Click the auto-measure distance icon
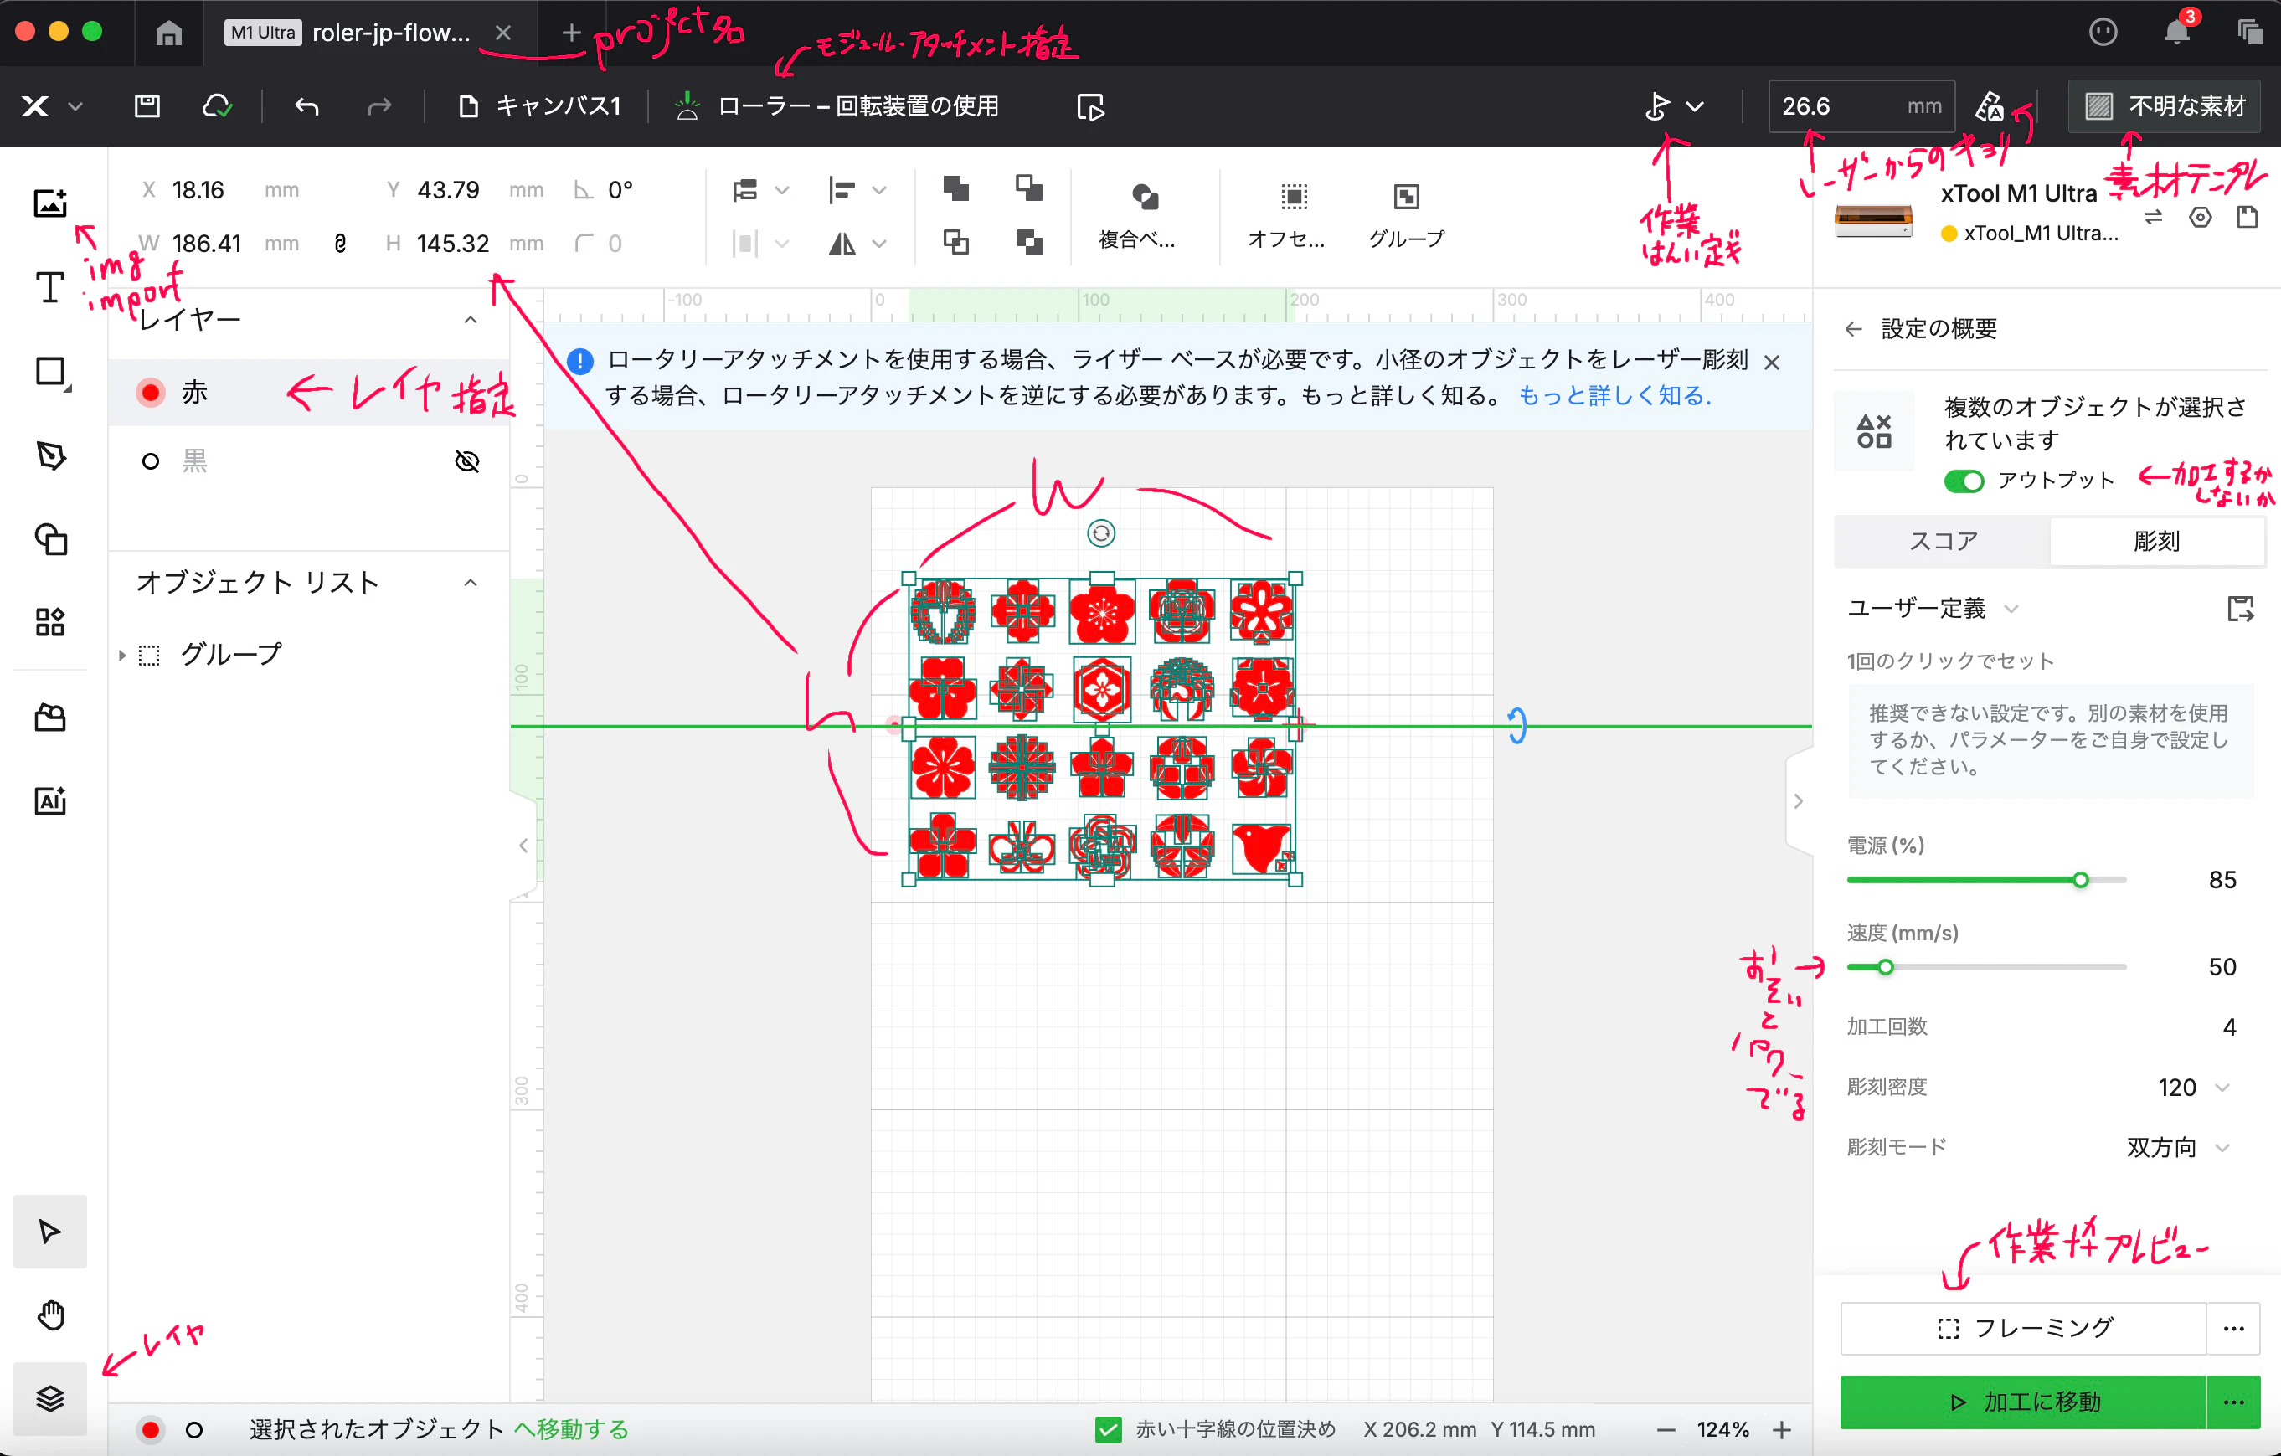Viewport: 2281px width, 1456px height. (x=1988, y=107)
